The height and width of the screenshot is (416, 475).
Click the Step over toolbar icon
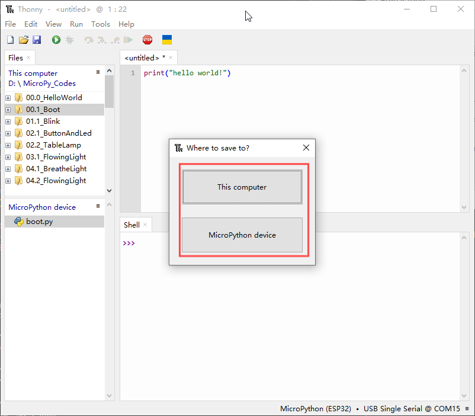point(89,40)
